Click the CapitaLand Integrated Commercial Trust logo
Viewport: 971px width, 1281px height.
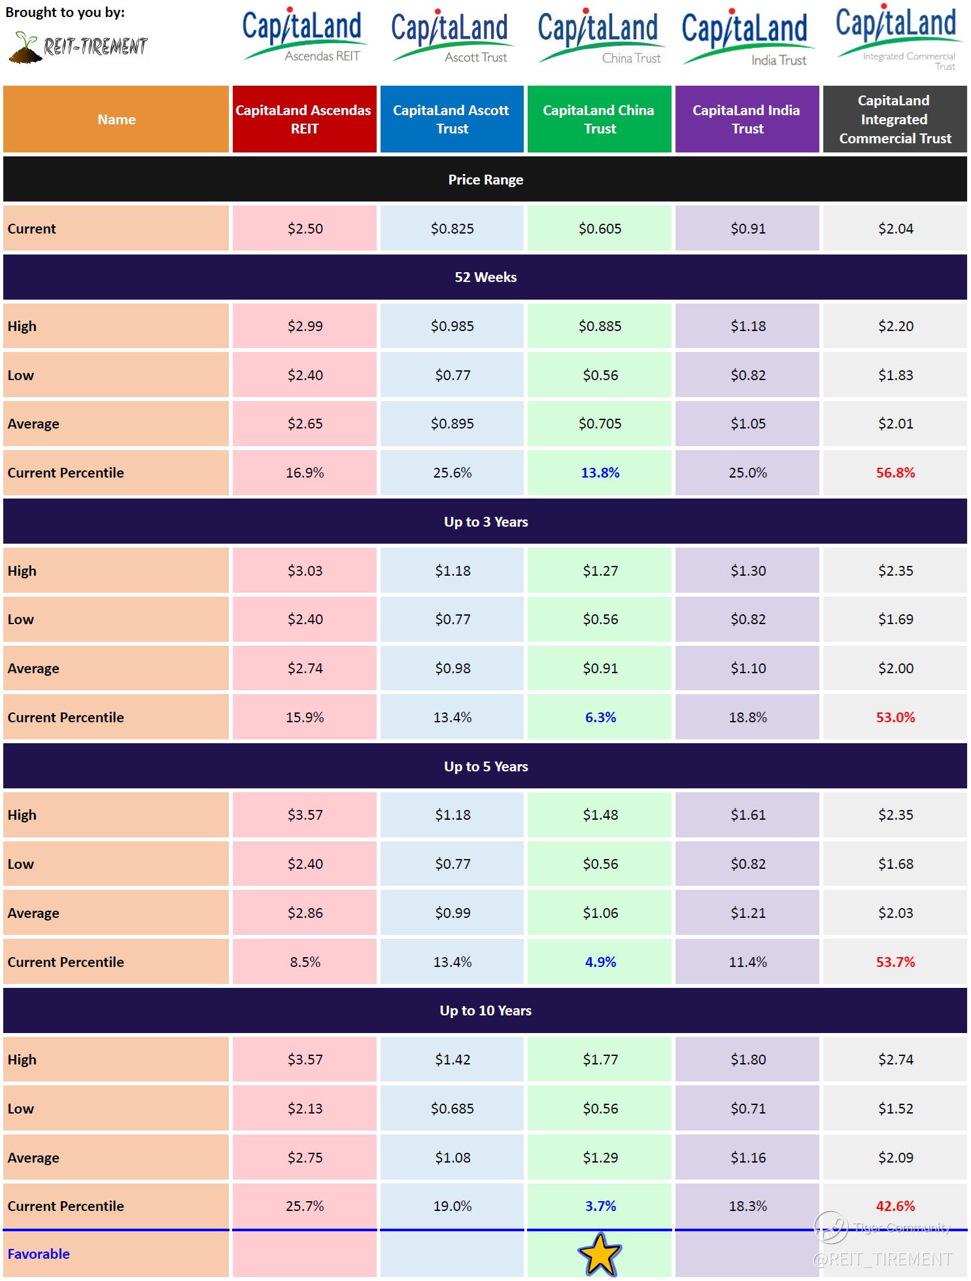(895, 37)
